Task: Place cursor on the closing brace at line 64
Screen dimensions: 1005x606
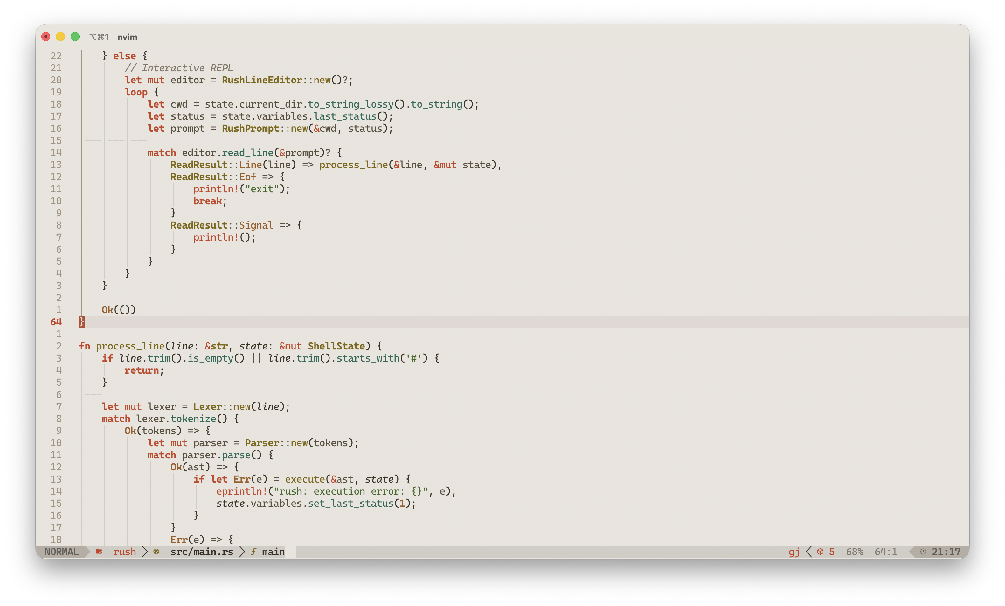Action: (x=81, y=322)
